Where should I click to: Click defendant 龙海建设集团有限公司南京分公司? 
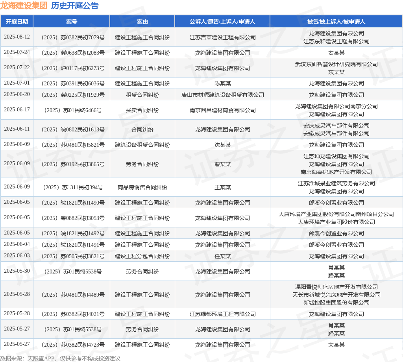coord(336,106)
